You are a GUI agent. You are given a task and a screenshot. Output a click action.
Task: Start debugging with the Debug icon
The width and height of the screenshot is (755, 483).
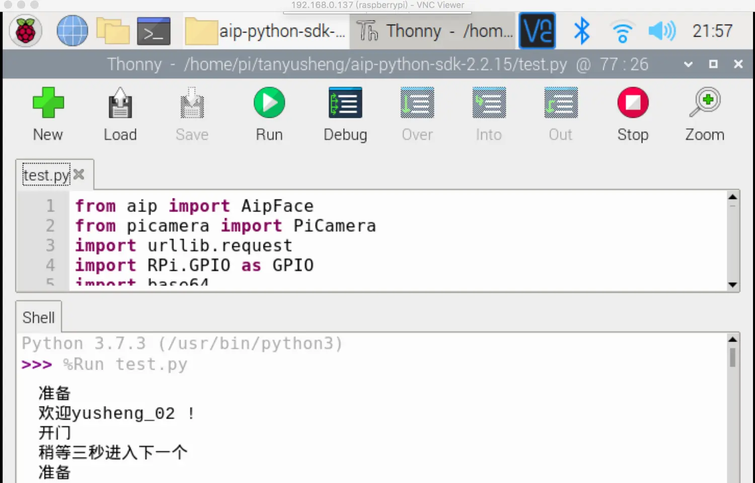tap(345, 103)
